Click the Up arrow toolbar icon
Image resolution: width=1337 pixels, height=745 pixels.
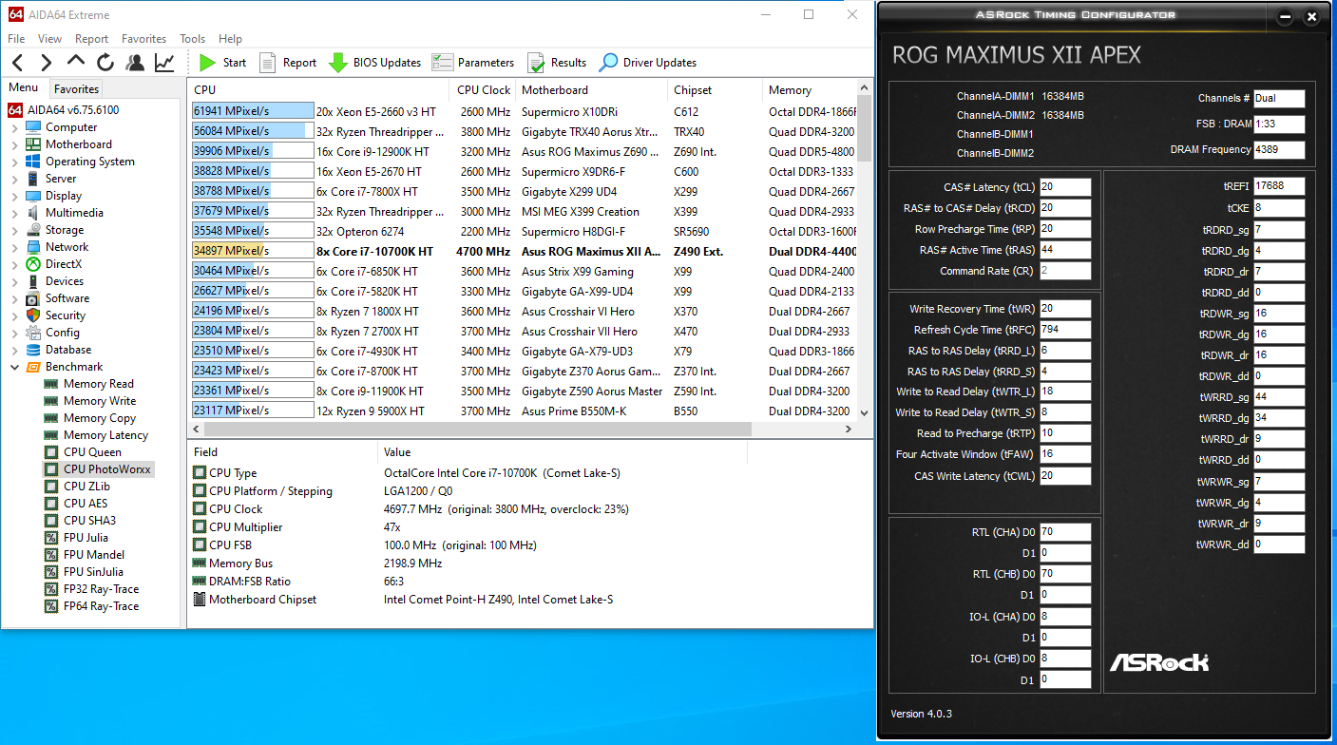click(x=76, y=63)
